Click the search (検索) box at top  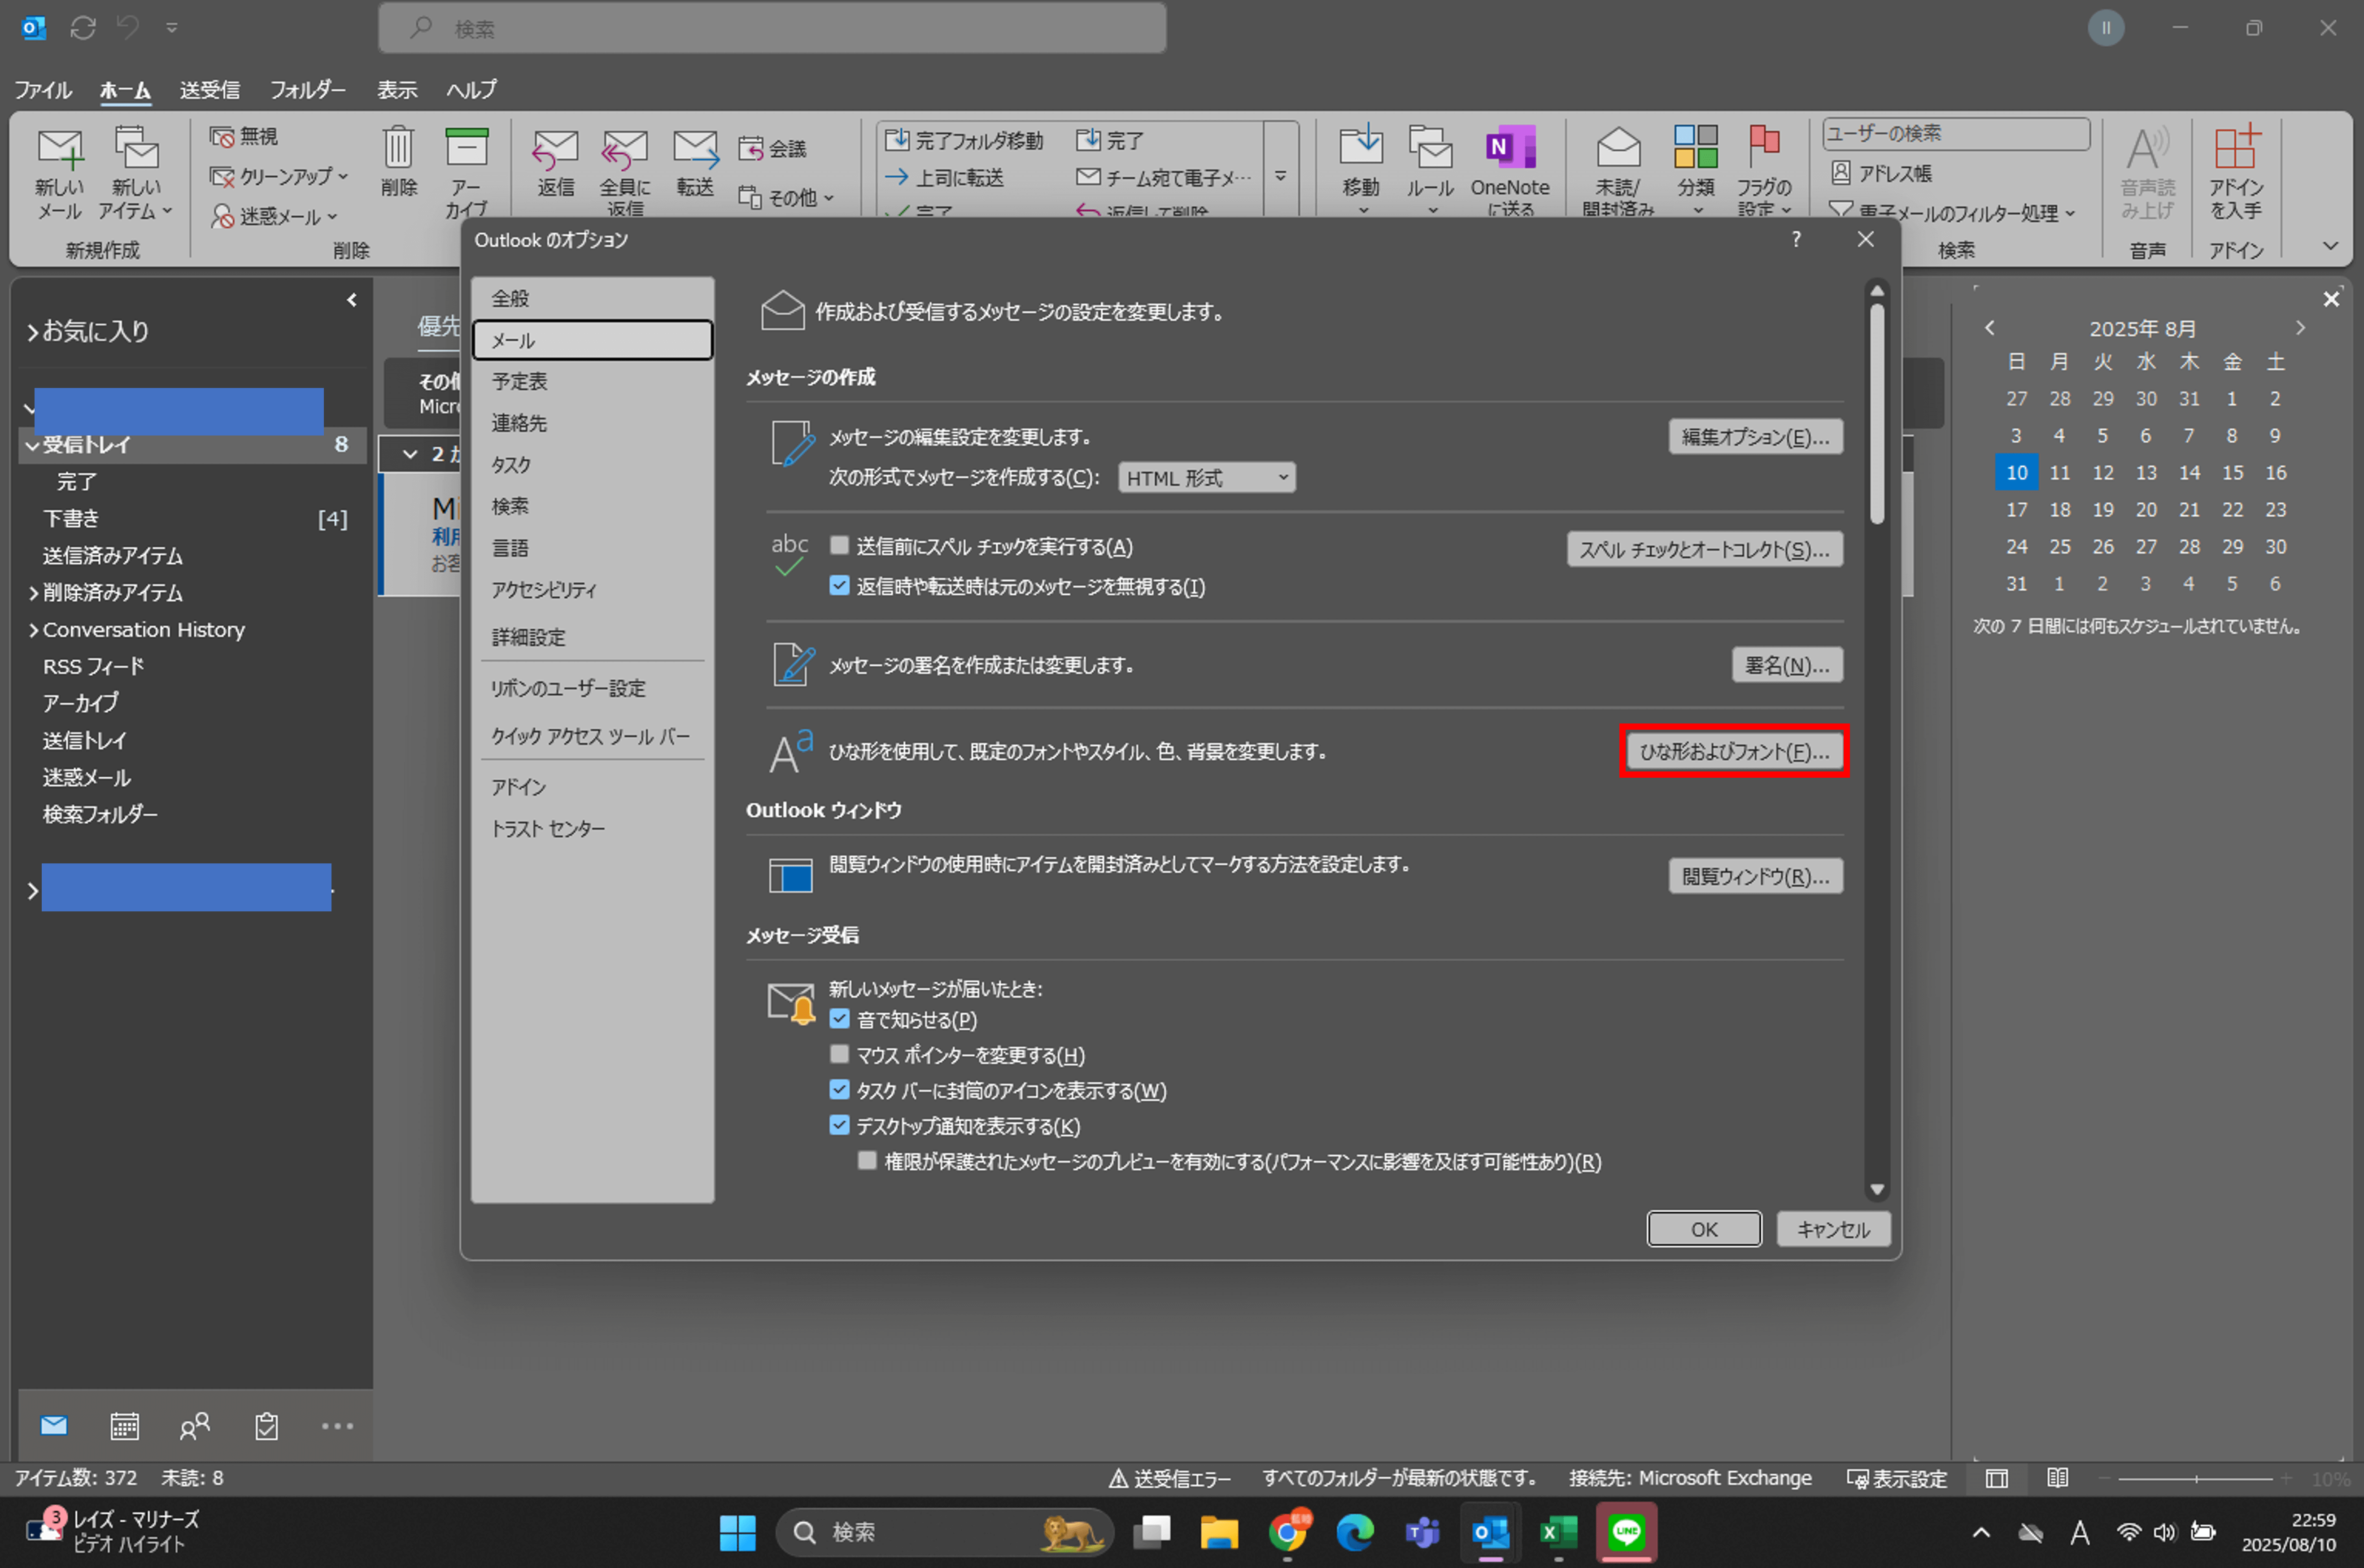(772, 28)
